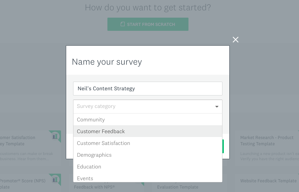
Task: Open the Feedback with NPS template card
Action: 94,187
